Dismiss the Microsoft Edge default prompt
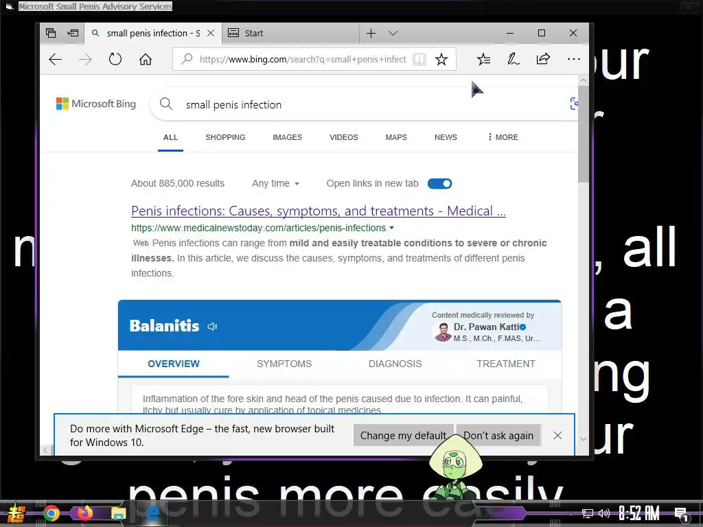Viewport: 703px width, 527px height. [557, 436]
